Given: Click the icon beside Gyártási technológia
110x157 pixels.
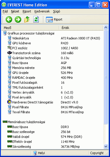Looking at the screenshot, I should (10, 58).
